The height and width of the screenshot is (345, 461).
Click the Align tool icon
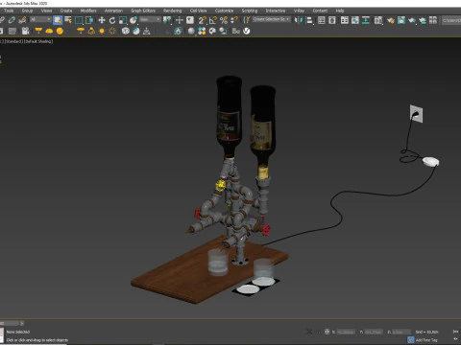[309, 20]
